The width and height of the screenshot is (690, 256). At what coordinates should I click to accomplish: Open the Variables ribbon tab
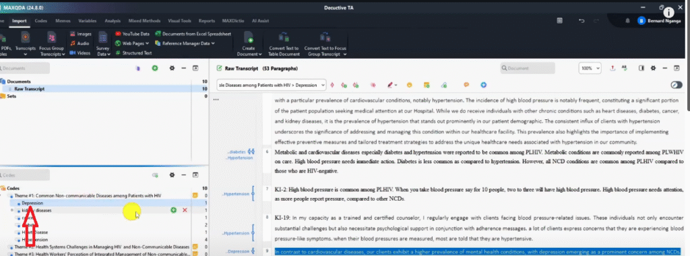click(x=88, y=21)
